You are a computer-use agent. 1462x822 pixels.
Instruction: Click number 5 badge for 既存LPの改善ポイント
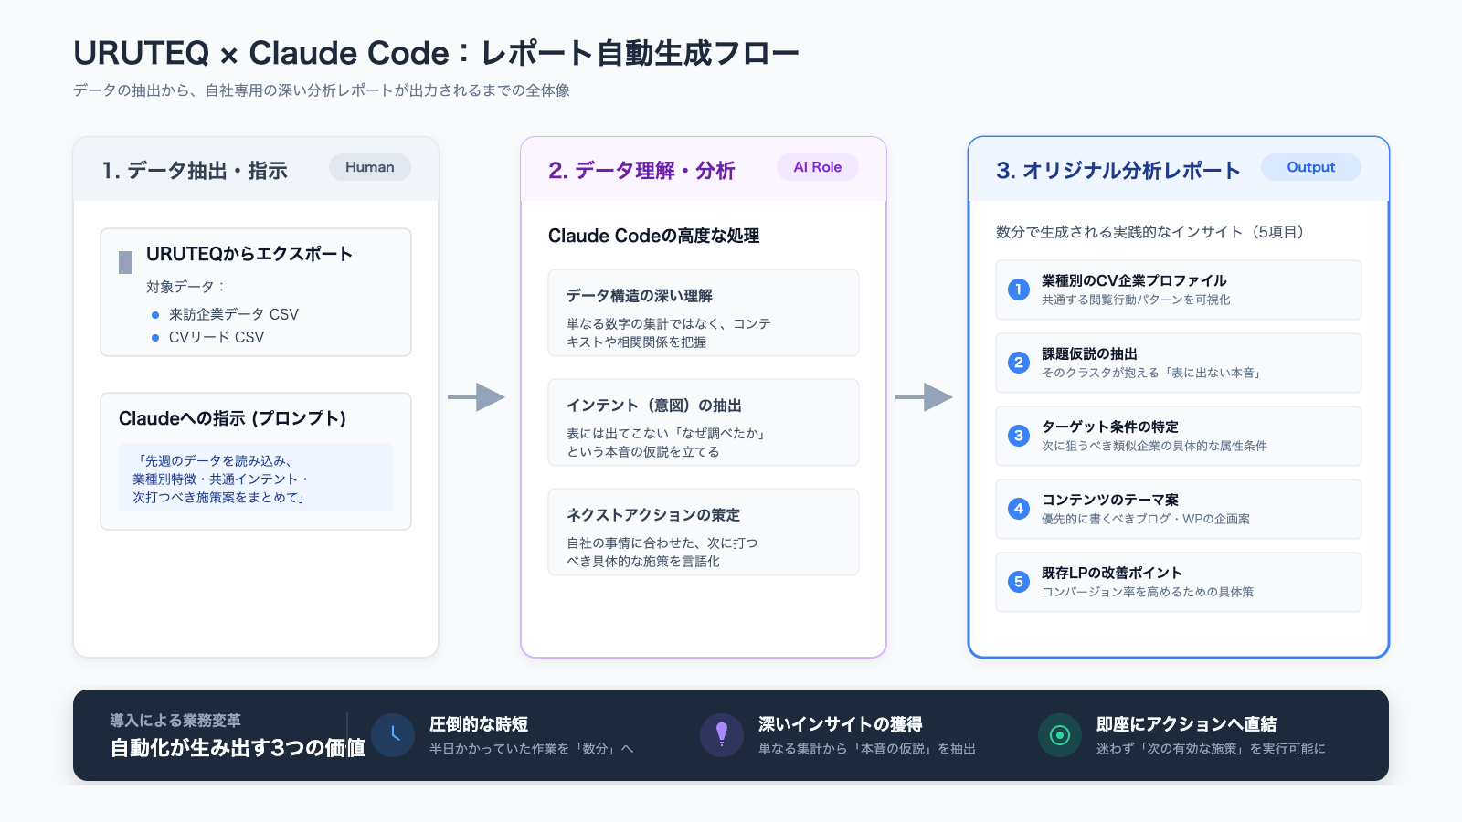pyautogui.click(x=1019, y=582)
